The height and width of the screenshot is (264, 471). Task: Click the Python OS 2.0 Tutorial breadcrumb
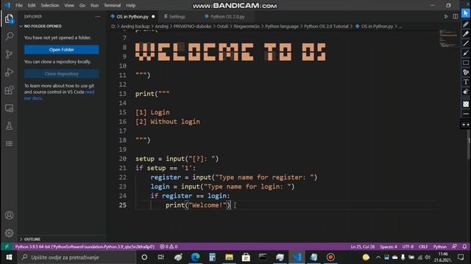point(326,26)
